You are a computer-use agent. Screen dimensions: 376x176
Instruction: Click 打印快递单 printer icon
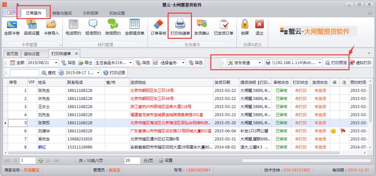click(180, 24)
